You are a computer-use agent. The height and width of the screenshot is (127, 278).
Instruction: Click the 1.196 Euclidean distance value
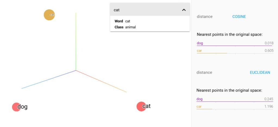click(x=269, y=106)
